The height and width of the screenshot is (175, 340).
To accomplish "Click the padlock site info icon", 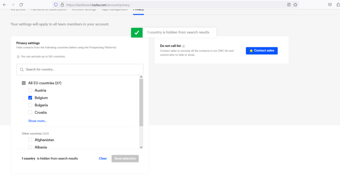I will tap(62, 4).
